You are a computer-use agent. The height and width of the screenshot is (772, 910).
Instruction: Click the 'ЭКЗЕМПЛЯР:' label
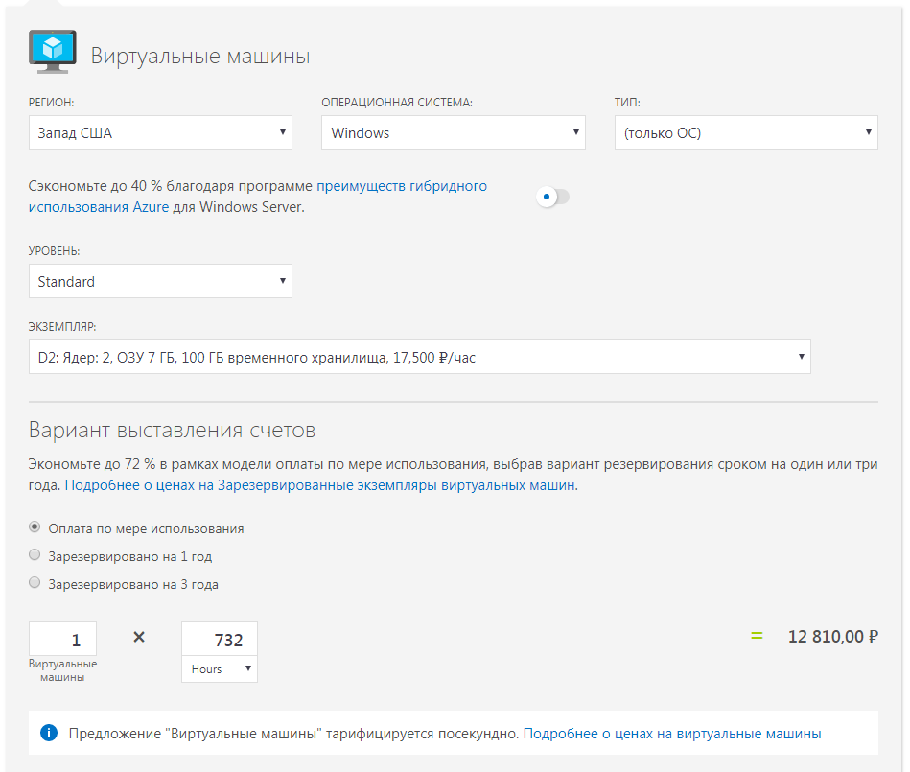coord(62,327)
